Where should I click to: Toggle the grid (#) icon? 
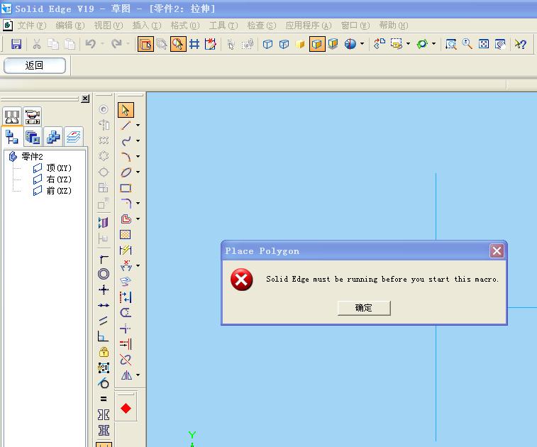194,44
